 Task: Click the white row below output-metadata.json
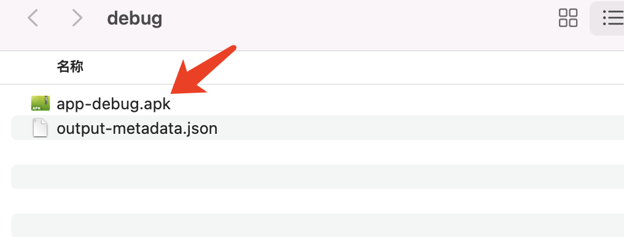coord(318,152)
